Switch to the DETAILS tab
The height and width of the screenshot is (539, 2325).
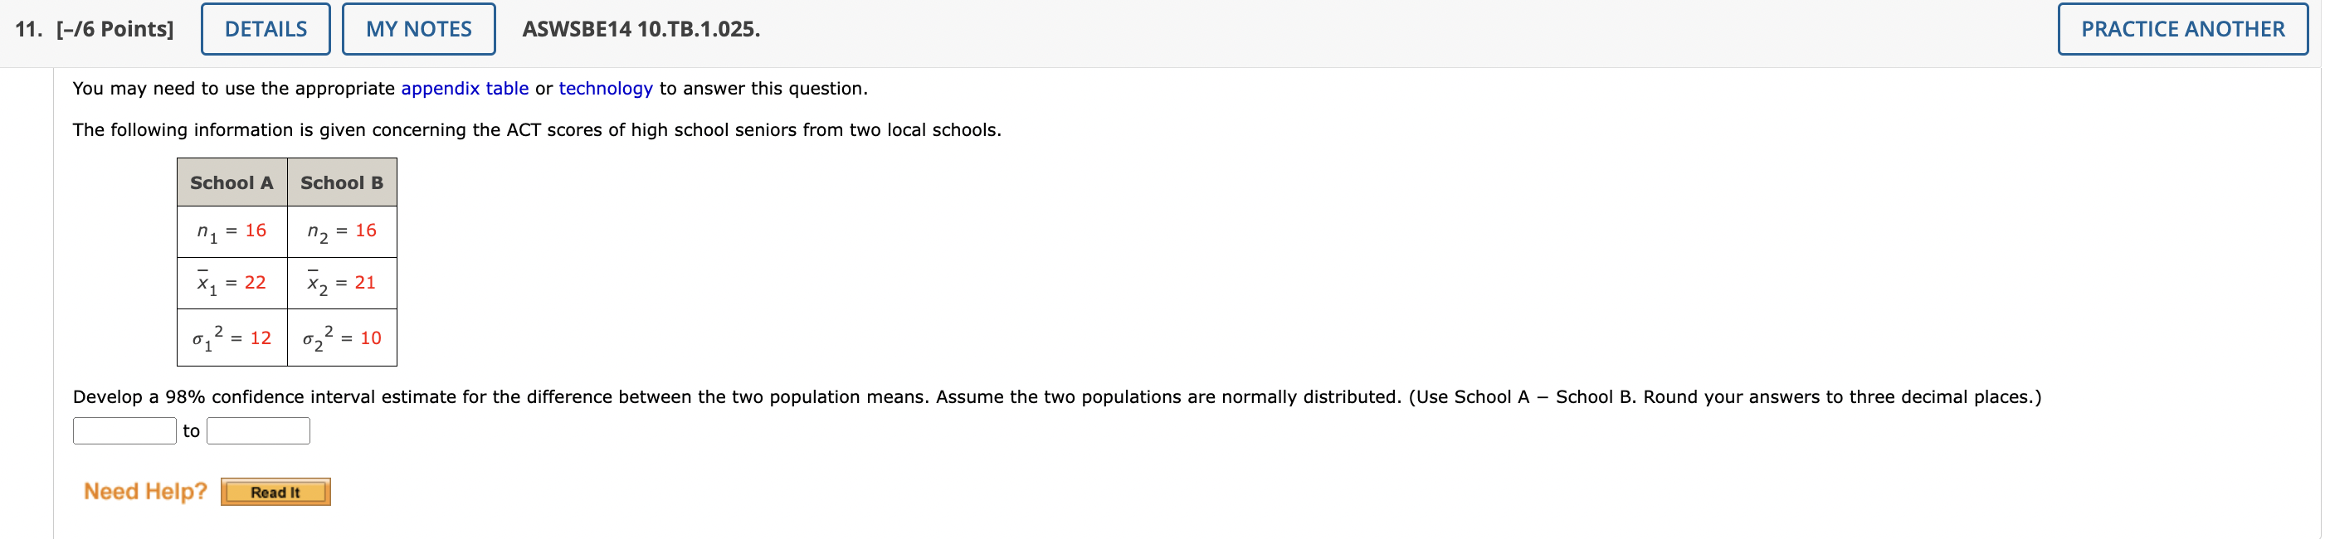[265, 28]
